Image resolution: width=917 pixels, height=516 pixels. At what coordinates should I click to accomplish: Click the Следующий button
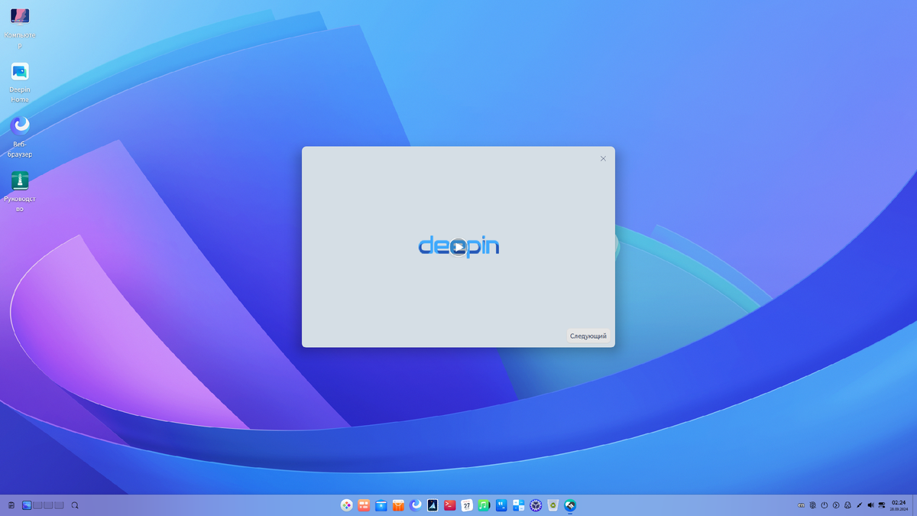[x=588, y=336]
